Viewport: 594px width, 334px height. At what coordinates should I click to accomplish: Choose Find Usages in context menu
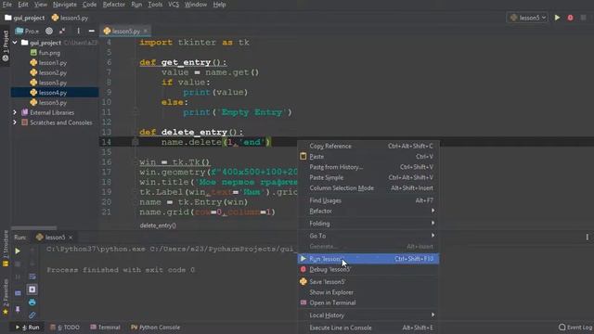click(x=368, y=200)
